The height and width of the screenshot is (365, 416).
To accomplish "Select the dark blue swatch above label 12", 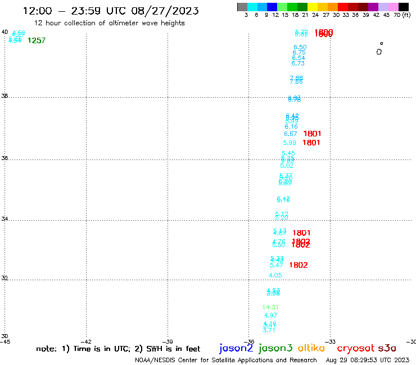I will click(272, 7).
